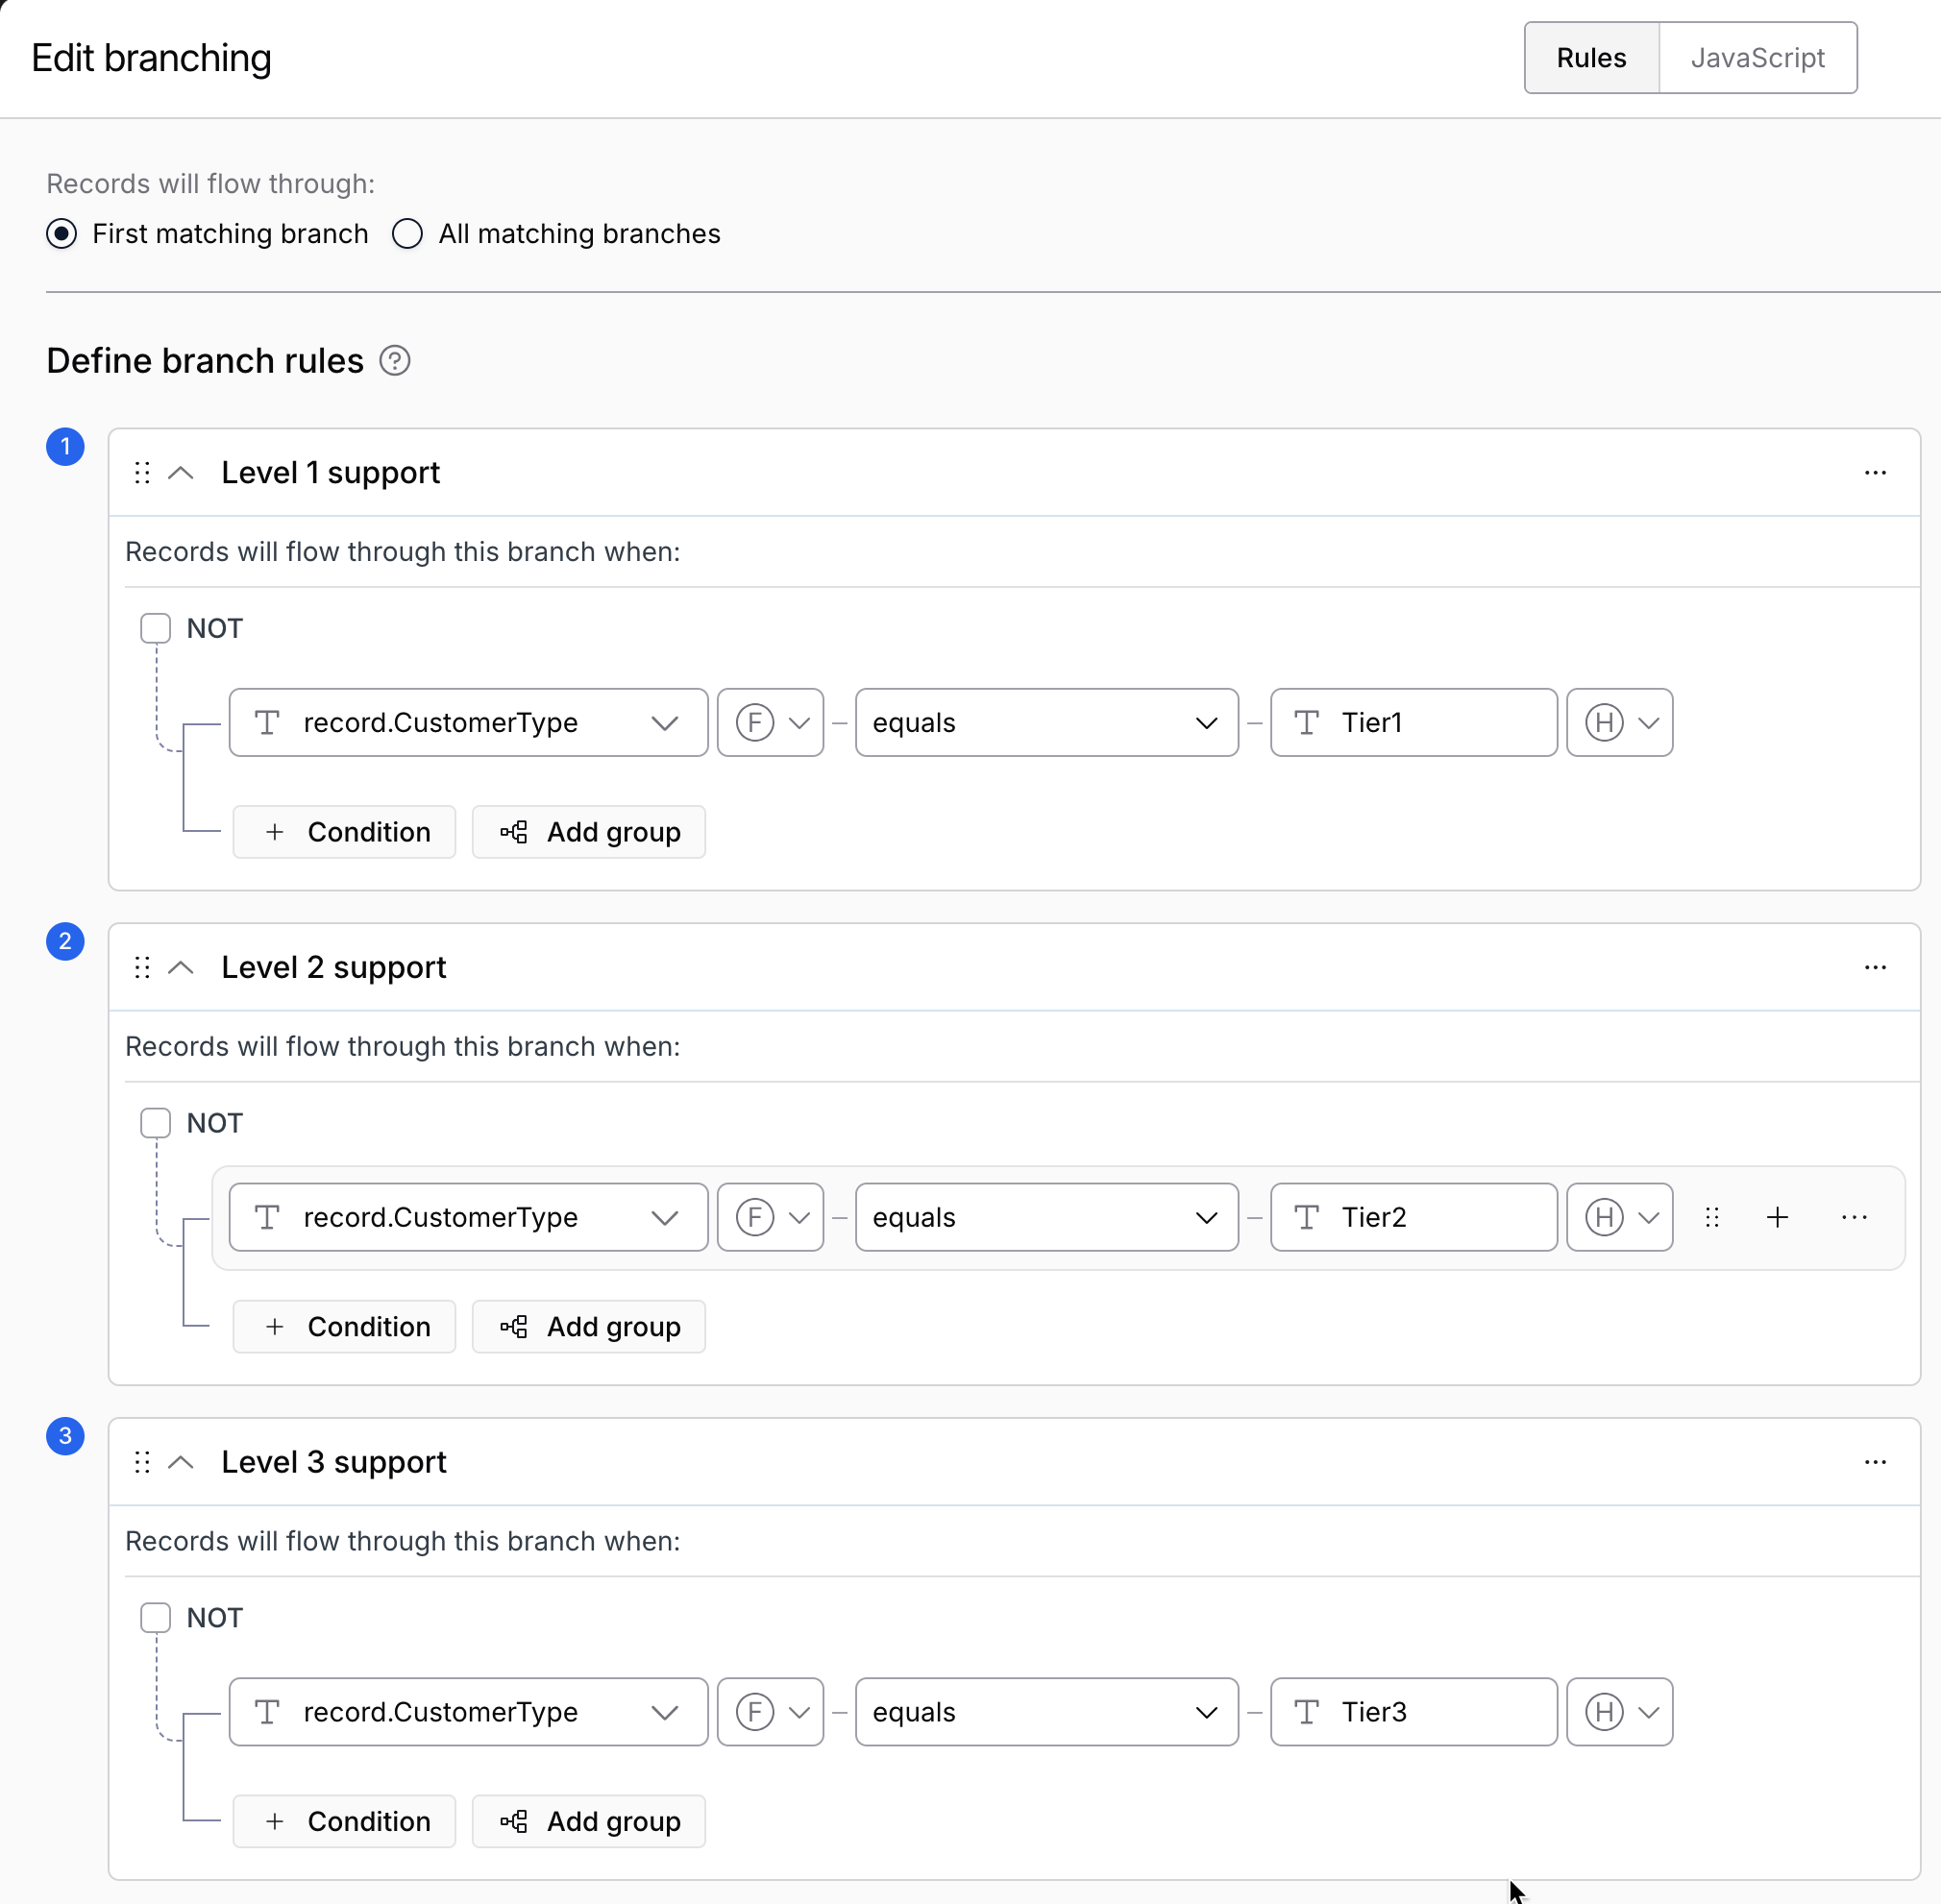Open equals operator dropdown in Level 1 support
The image size is (1941, 1904).
(x=1046, y=723)
